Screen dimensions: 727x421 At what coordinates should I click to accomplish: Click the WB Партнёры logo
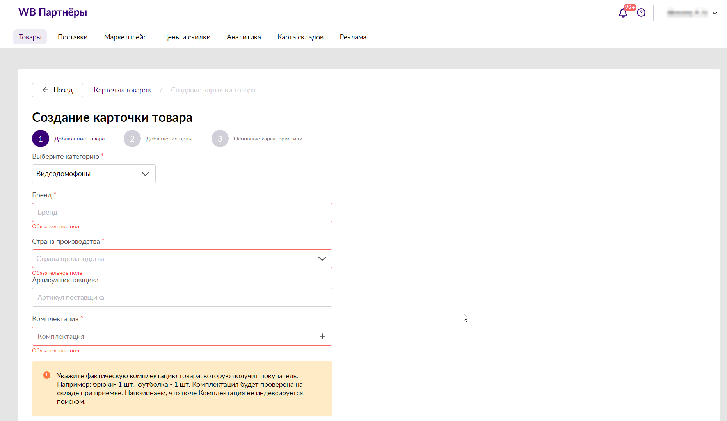[53, 12]
